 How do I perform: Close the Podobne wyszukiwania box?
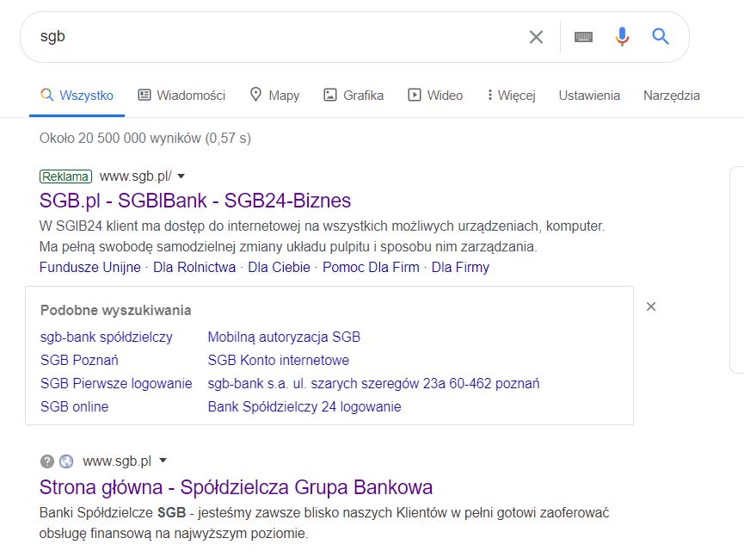pos(651,306)
